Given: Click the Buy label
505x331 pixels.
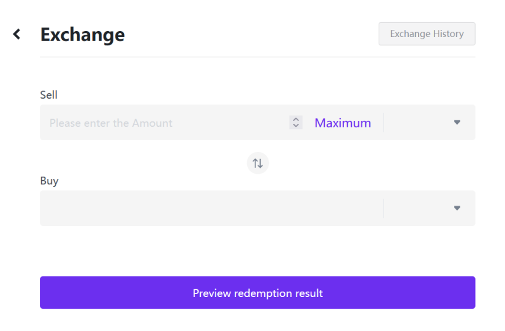Looking at the screenshot, I should (x=49, y=181).
